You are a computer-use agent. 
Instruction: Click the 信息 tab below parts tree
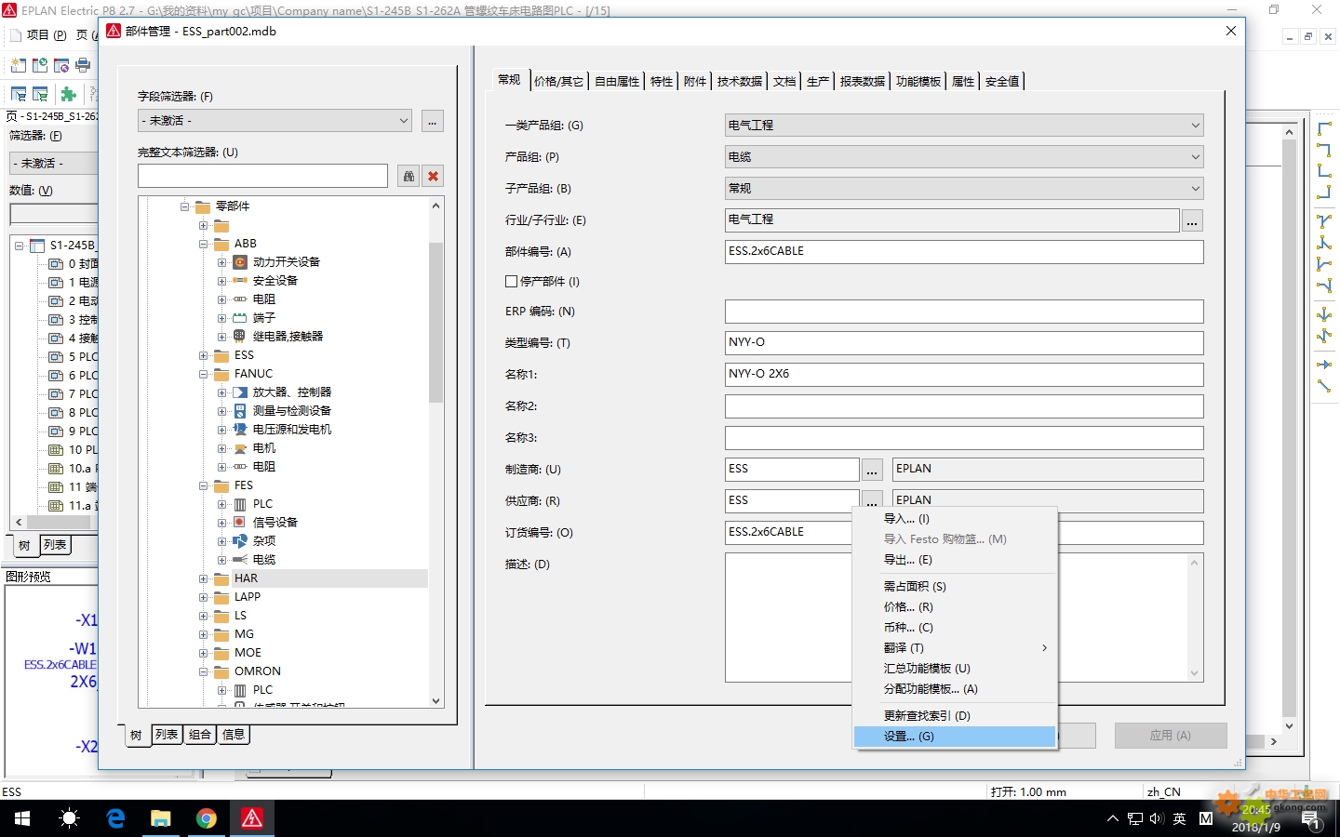tap(234, 735)
